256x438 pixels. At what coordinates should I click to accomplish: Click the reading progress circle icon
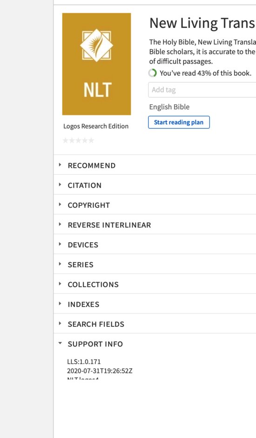tap(153, 73)
